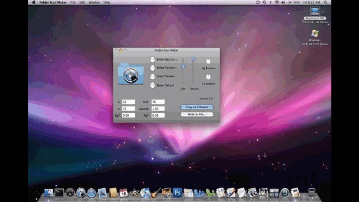
Task: Open iCal calendar showing 18
Action: point(124,193)
